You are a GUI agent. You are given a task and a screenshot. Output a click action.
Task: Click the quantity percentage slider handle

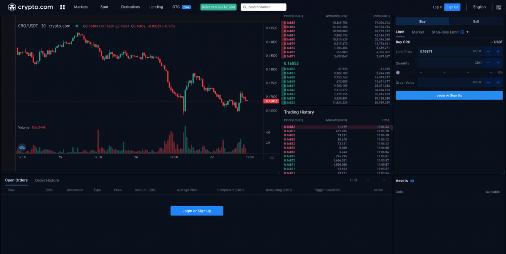pyautogui.click(x=398, y=73)
